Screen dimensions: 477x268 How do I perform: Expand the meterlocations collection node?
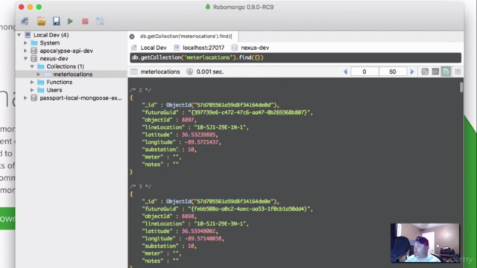point(38,74)
